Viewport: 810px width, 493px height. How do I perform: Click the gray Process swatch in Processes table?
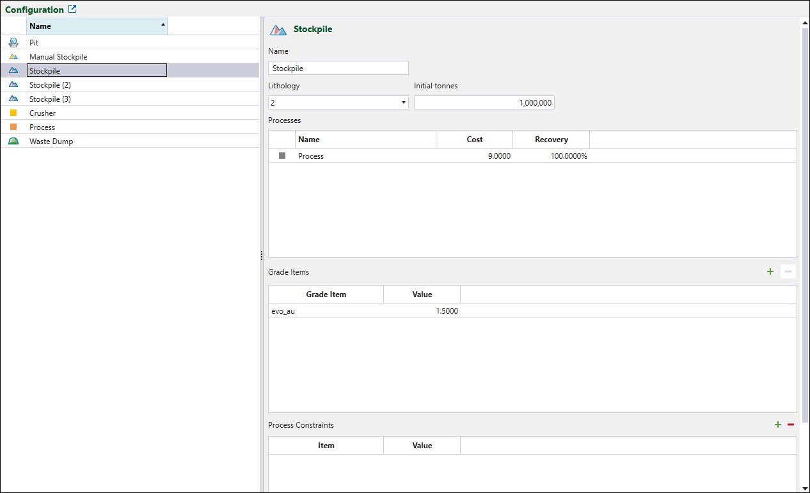point(282,156)
